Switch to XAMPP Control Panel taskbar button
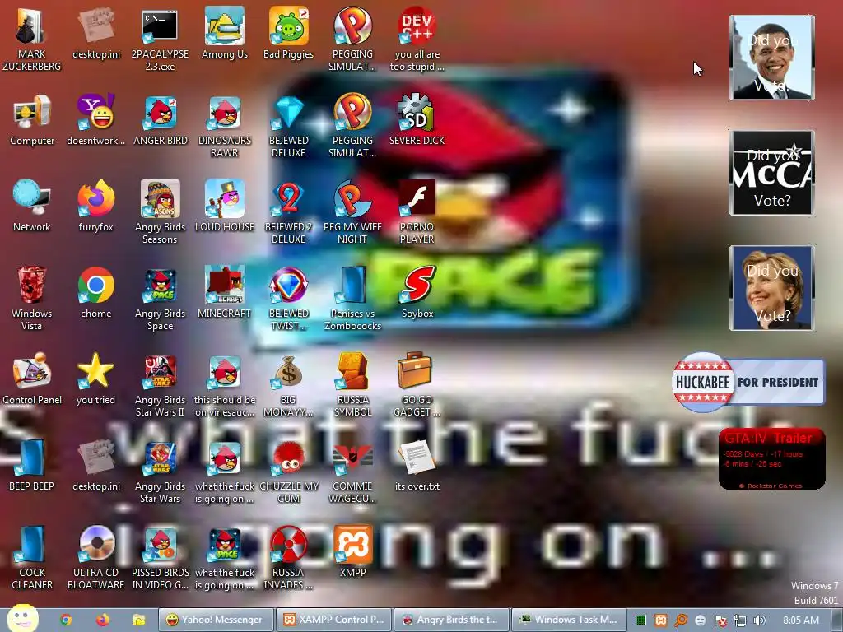Image resolution: width=843 pixels, height=632 pixels. [x=334, y=620]
